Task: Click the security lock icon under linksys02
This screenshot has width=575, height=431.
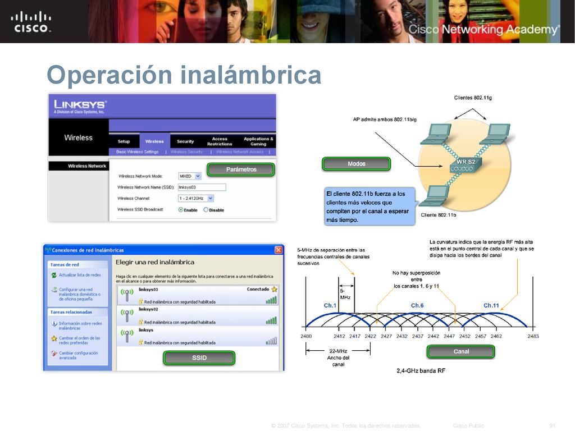Action: pyautogui.click(x=141, y=322)
